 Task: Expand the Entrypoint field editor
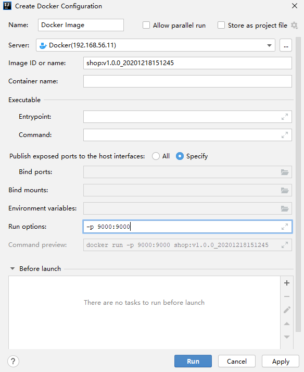pos(285,117)
